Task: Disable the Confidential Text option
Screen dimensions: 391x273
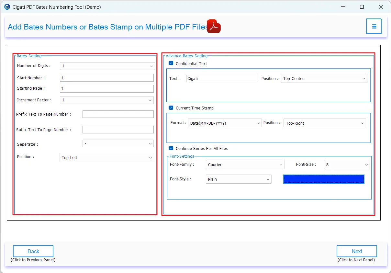Action: pyautogui.click(x=171, y=63)
